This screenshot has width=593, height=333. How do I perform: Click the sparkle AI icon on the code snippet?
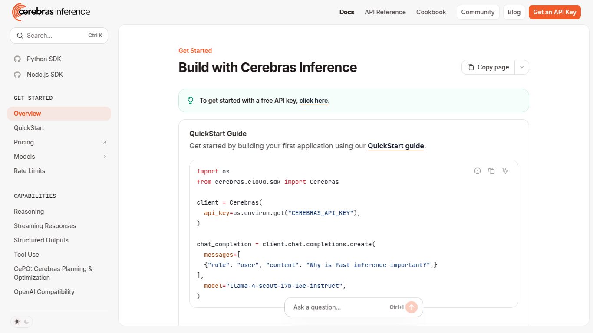click(x=505, y=171)
